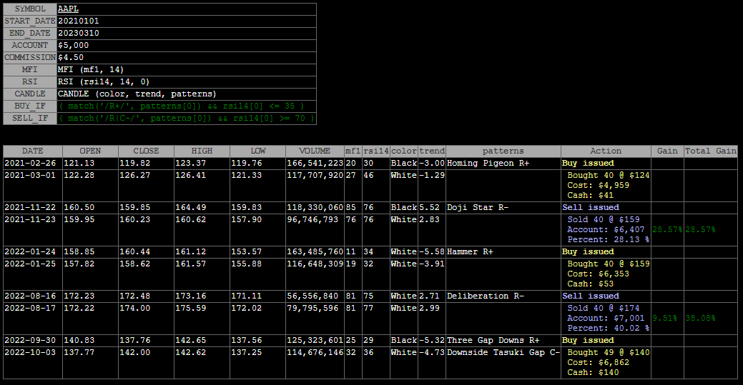
Task: Click the Cost: $6,862 line
Action: pyautogui.click(x=598, y=362)
